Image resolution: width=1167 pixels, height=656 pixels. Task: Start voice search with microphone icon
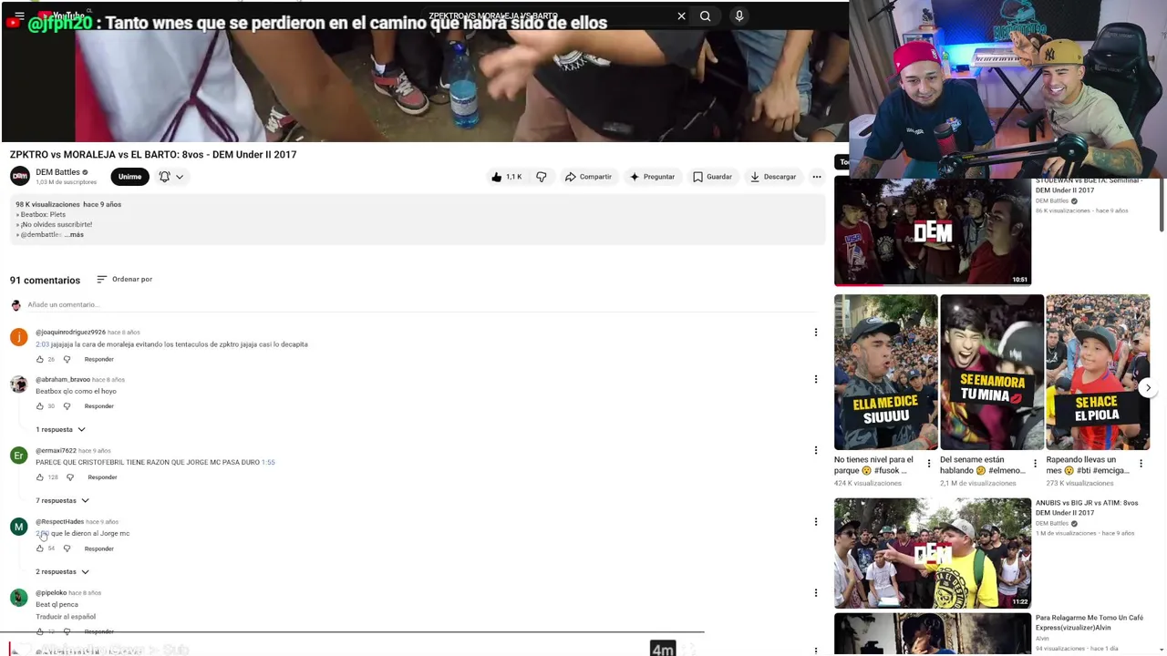pyautogui.click(x=738, y=15)
